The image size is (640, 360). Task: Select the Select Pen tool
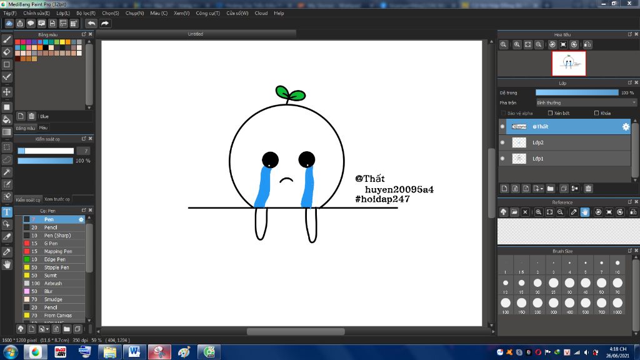7,184
